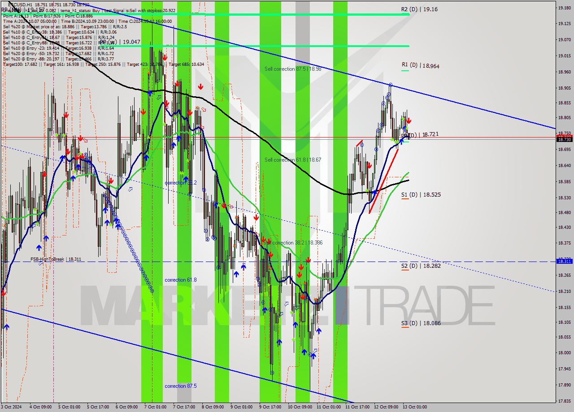Click '11 Oct 01:00' on the time axis

pos(329,407)
